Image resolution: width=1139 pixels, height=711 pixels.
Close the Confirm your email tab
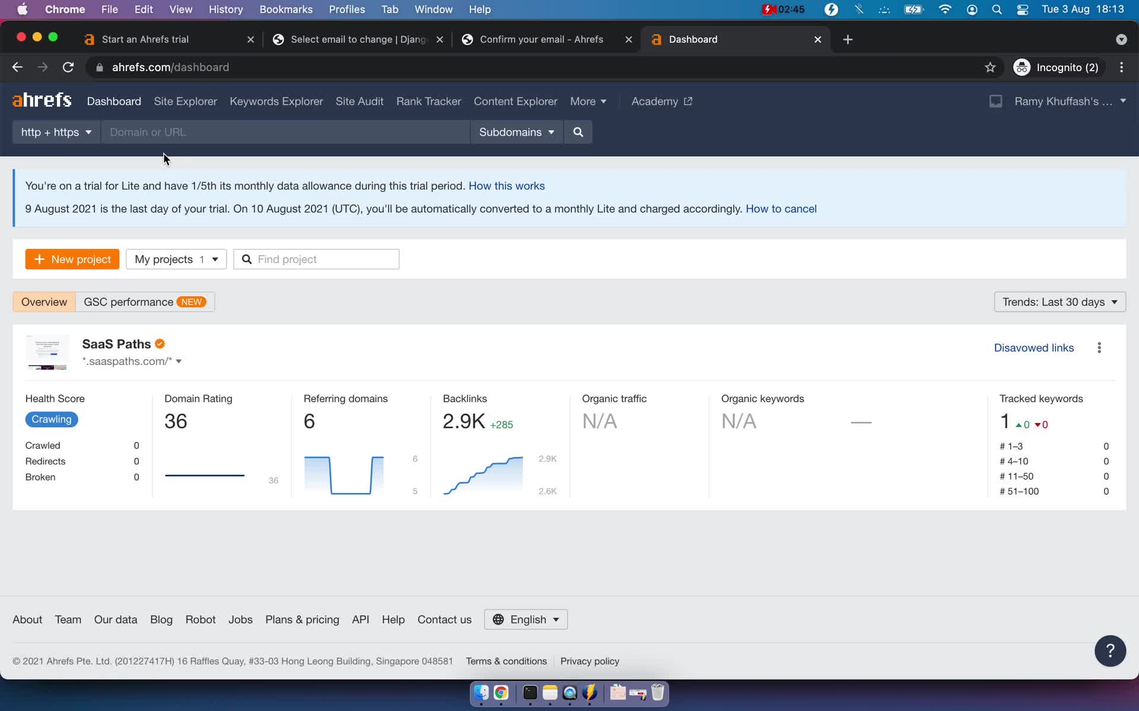click(629, 39)
